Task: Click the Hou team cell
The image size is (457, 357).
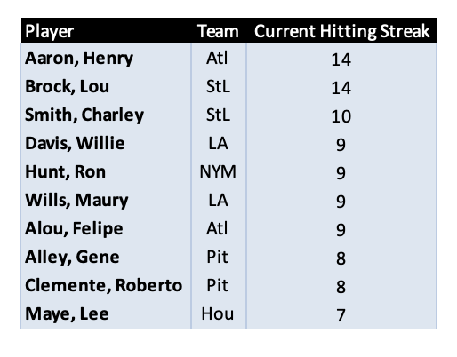Action: click(x=219, y=313)
